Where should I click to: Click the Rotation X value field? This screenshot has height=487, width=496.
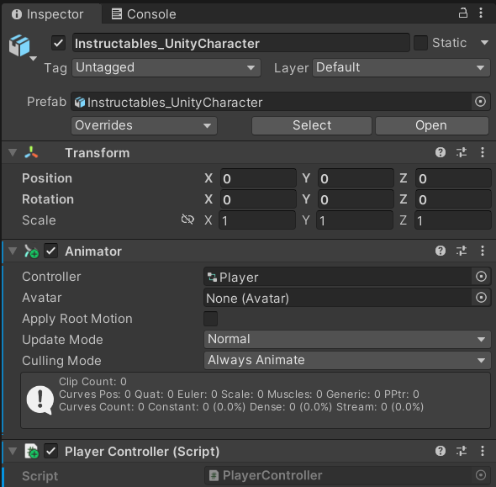(258, 199)
